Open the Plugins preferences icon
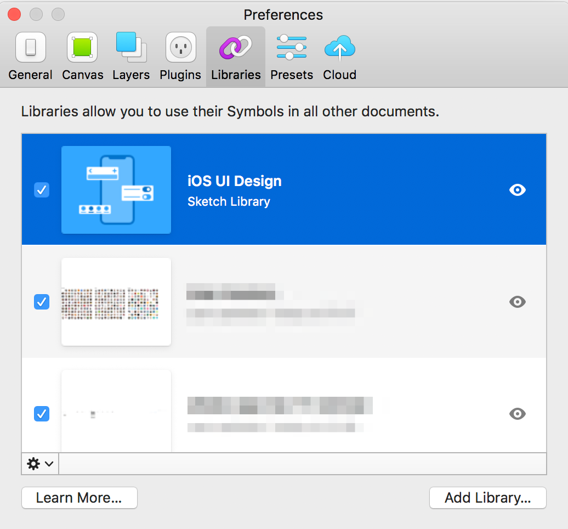568x529 pixels. 180,48
